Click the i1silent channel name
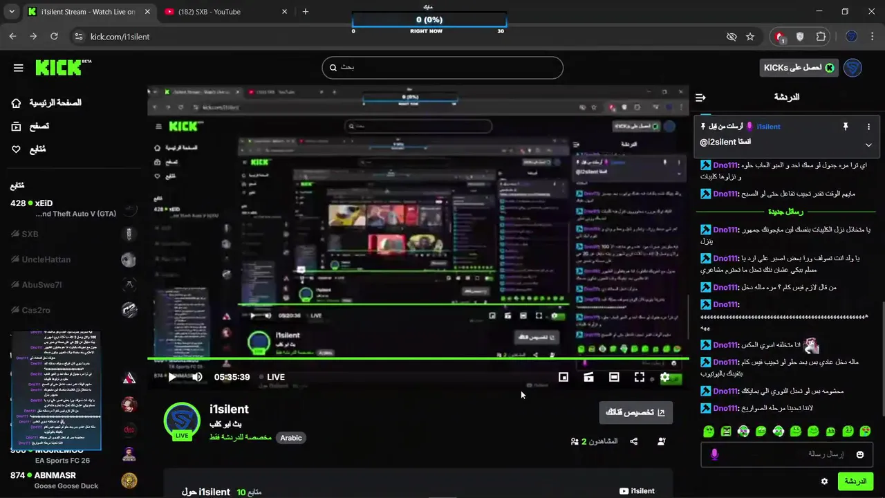The height and width of the screenshot is (498, 885). (x=229, y=409)
